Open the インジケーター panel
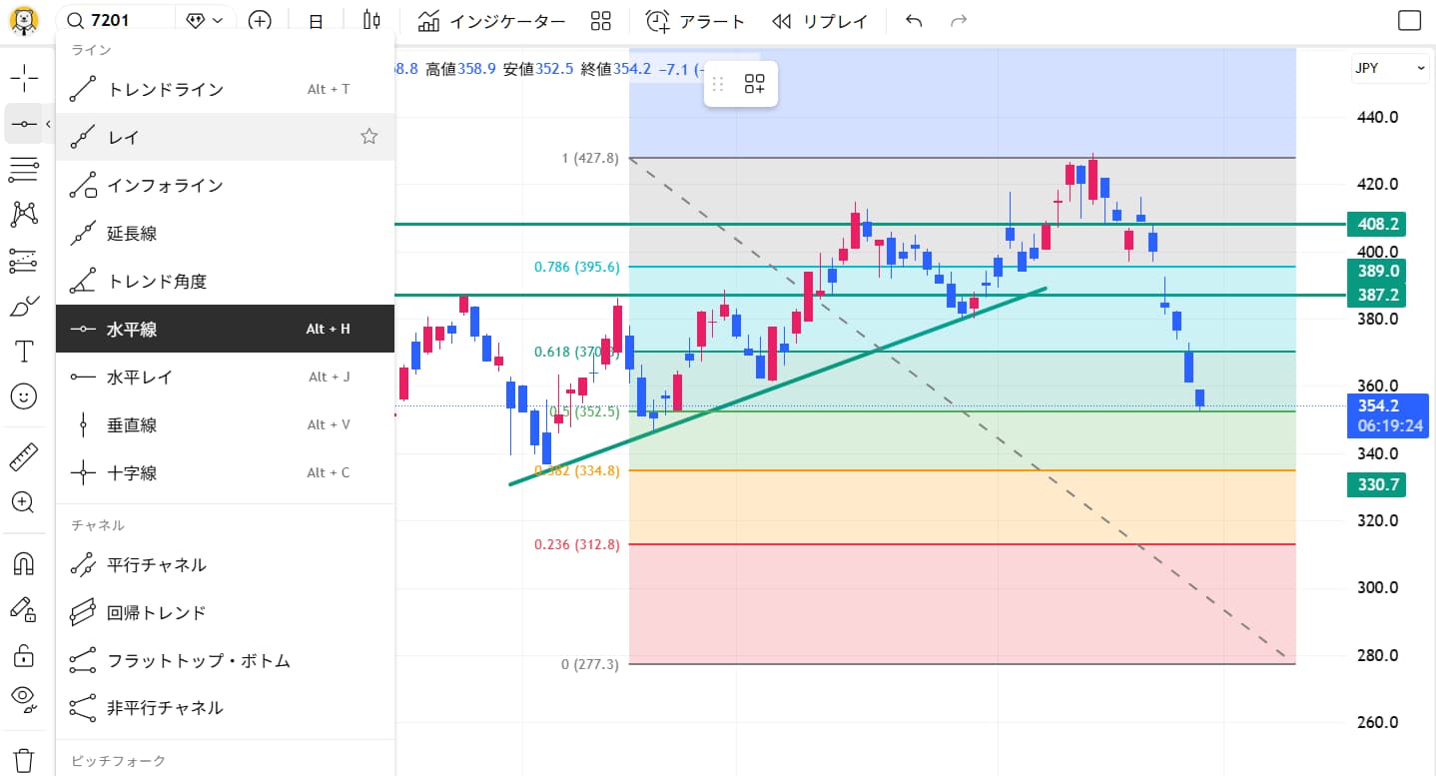Screen dimensions: 1436x776 (491, 21)
